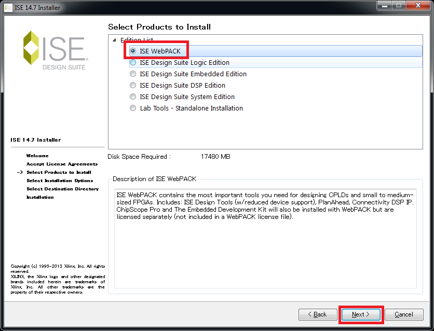Click the installer icon in title bar
The width and height of the screenshot is (434, 331).
click(x=9, y=8)
